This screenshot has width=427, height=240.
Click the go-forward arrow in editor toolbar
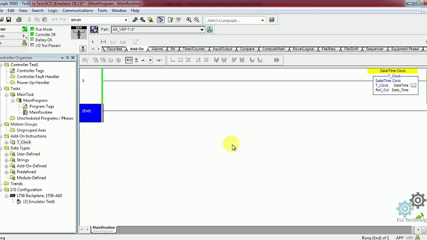click(x=276, y=60)
